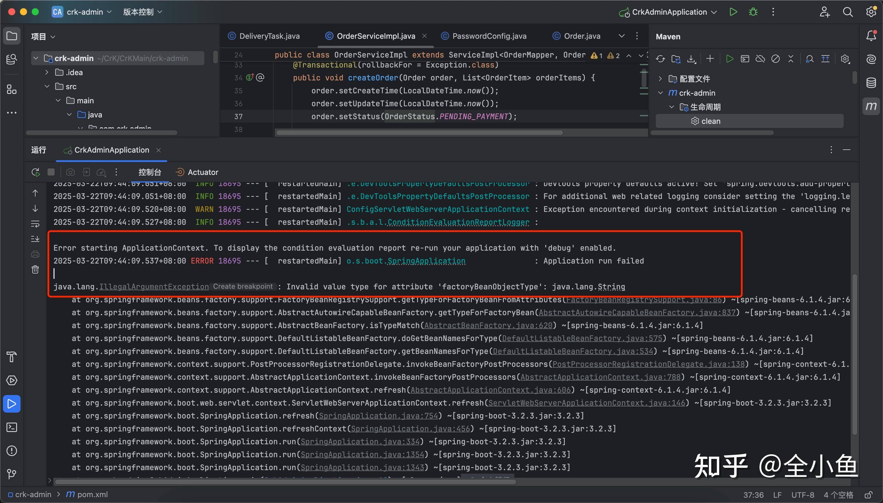Open the Code With Me user icon
Screen dimensions: 883x503
(825, 12)
